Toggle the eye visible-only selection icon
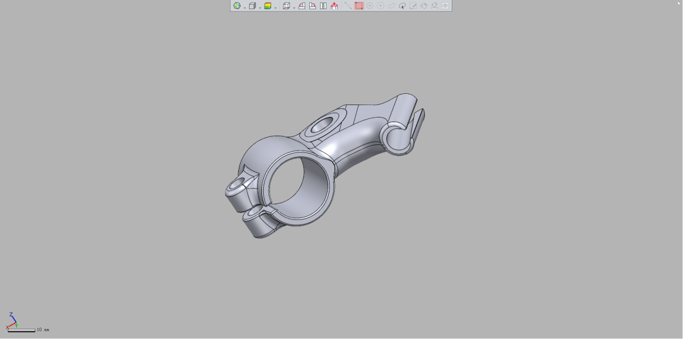The height and width of the screenshot is (339, 683). (x=445, y=6)
